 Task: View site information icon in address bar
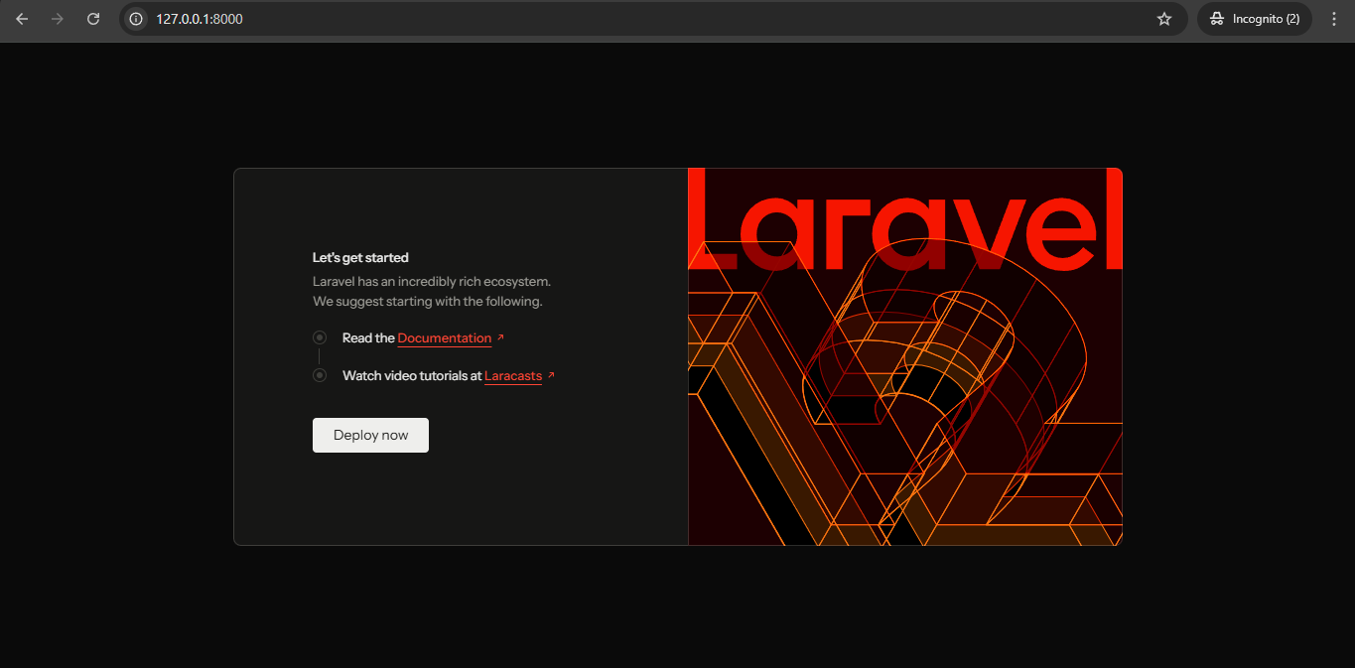pyautogui.click(x=137, y=19)
